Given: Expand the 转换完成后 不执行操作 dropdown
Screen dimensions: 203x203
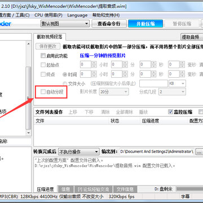Looking at the screenshot, I should [x=78, y=152].
